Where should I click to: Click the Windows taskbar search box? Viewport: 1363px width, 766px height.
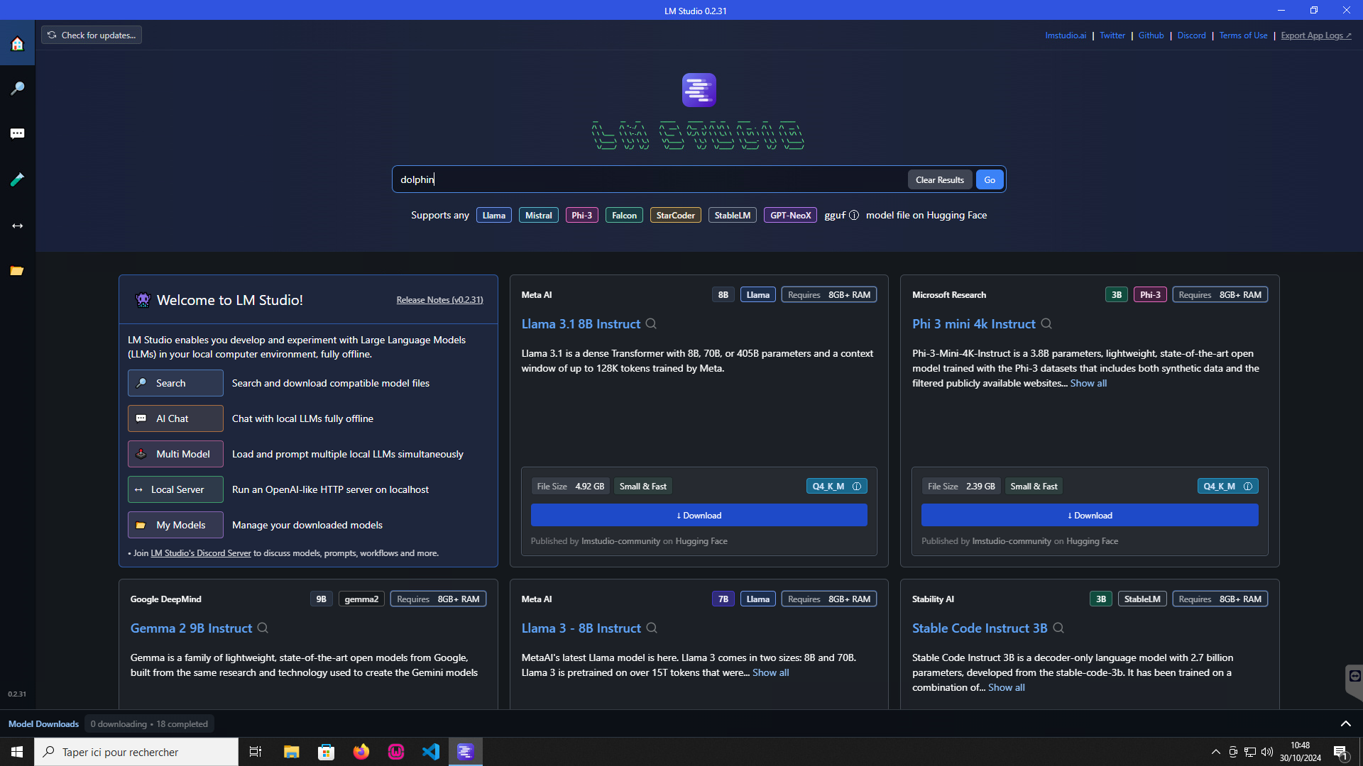pos(136,752)
